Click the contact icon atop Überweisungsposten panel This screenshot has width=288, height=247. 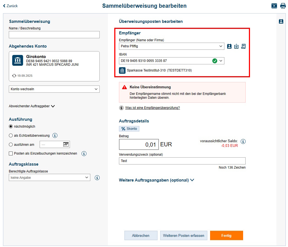click(281, 21)
